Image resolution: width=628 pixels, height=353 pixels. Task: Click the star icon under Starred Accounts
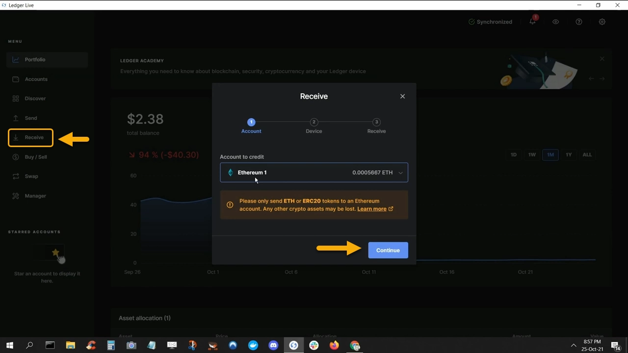click(x=55, y=252)
